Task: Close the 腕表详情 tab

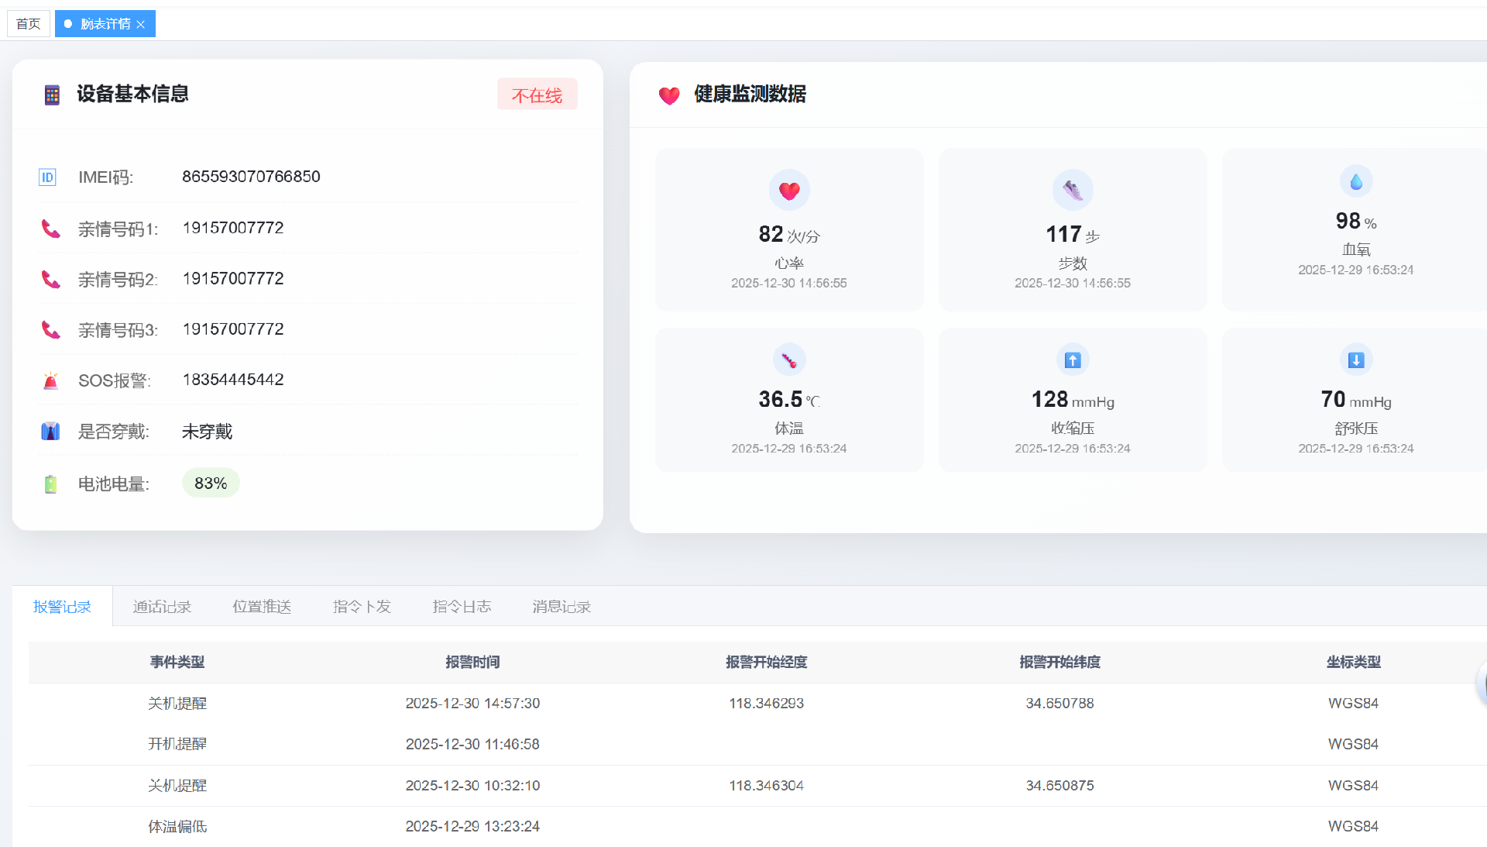Action: point(141,25)
